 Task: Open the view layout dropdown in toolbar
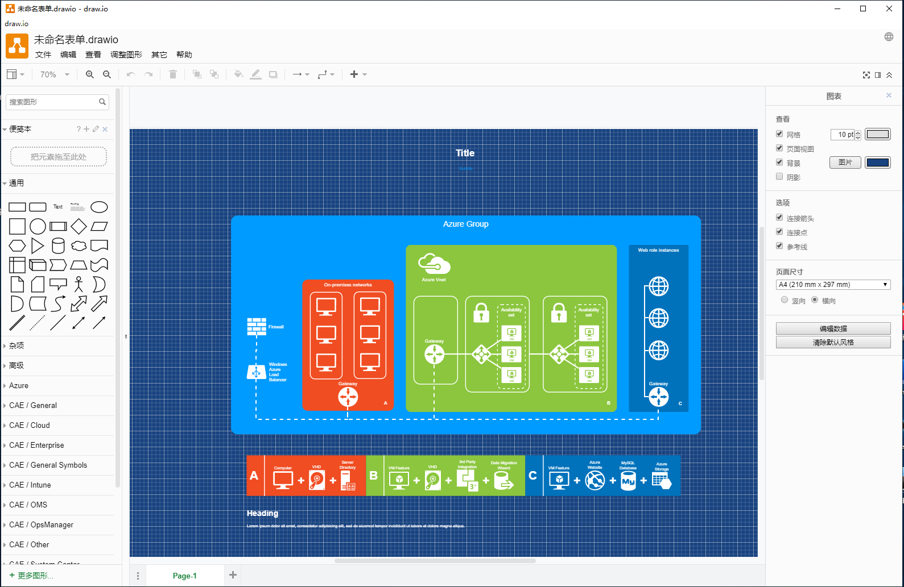click(15, 74)
